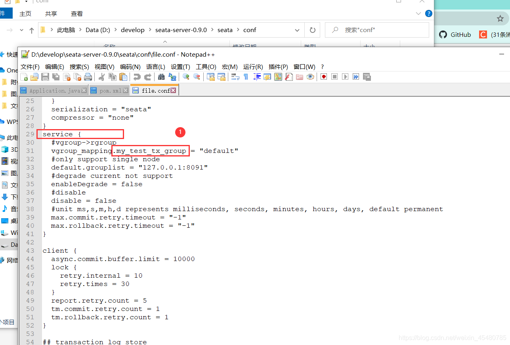Viewport: 510px width, 345px height.
Task: Save the recorded macro toolbar icon
Action: pos(367,77)
